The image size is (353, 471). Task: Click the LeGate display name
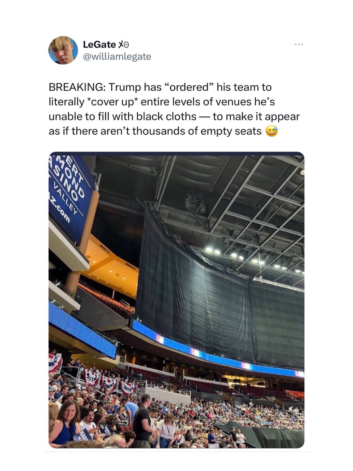99,45
